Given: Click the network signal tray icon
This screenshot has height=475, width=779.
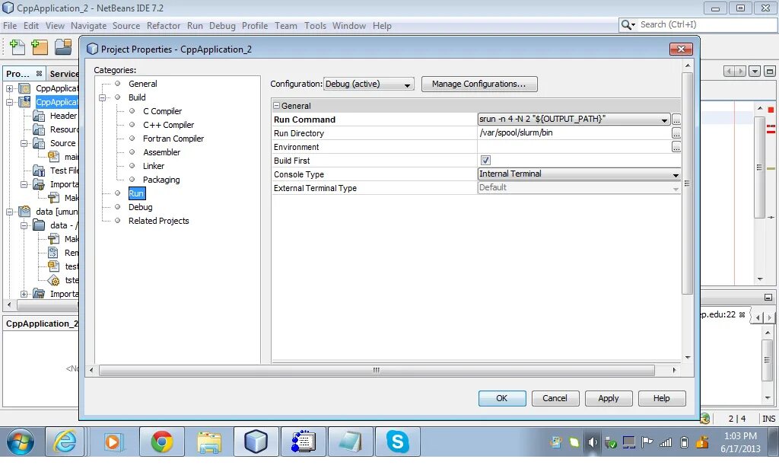Looking at the screenshot, I should click(665, 442).
